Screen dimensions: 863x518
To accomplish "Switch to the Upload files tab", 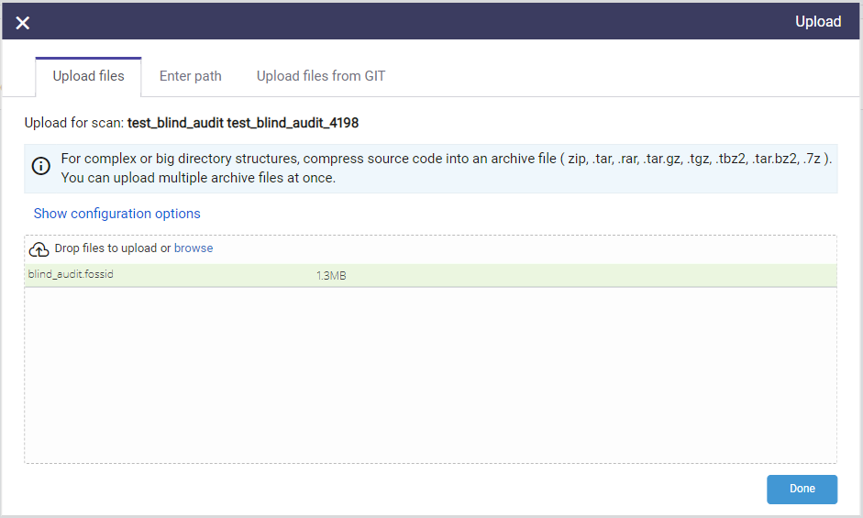I will 88,76.
